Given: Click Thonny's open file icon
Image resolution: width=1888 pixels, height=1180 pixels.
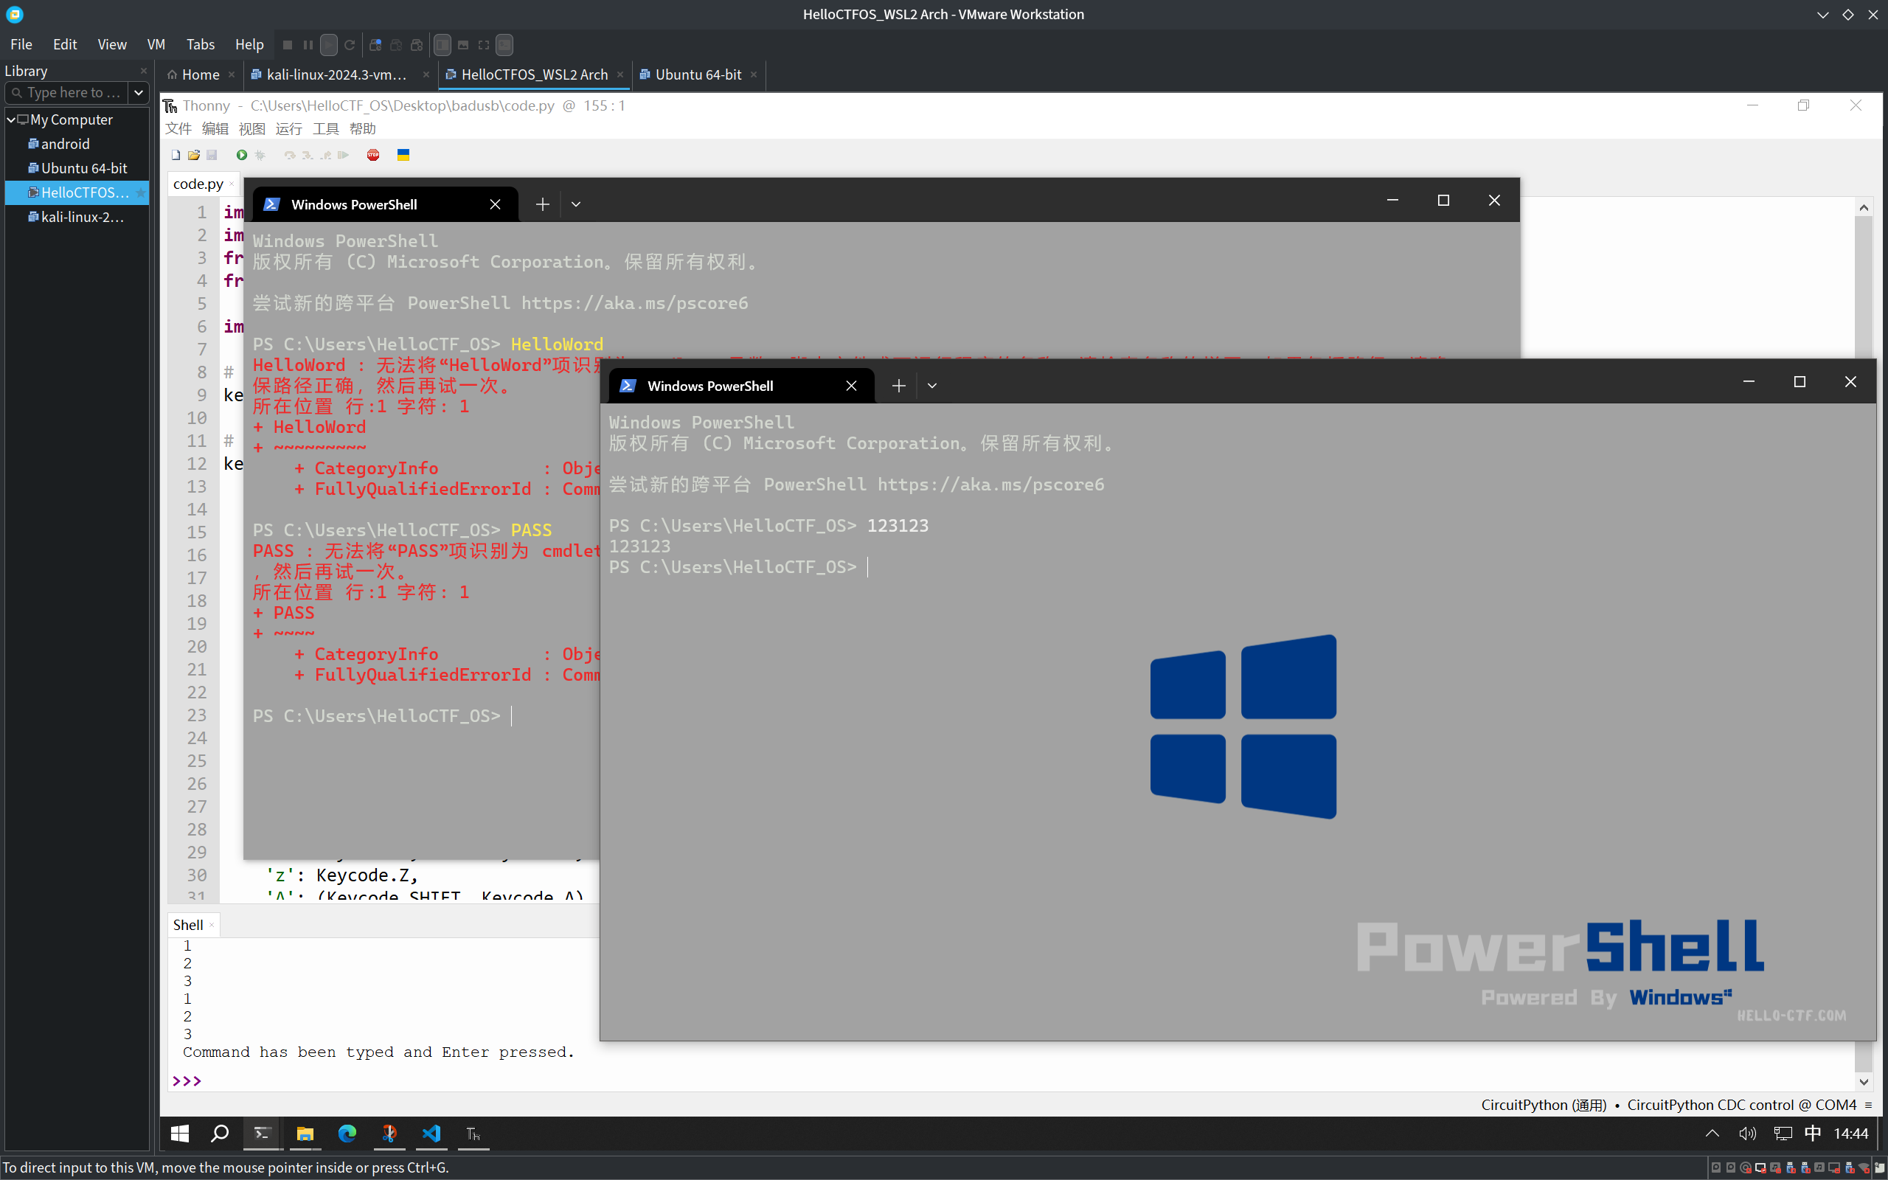Looking at the screenshot, I should (194, 156).
